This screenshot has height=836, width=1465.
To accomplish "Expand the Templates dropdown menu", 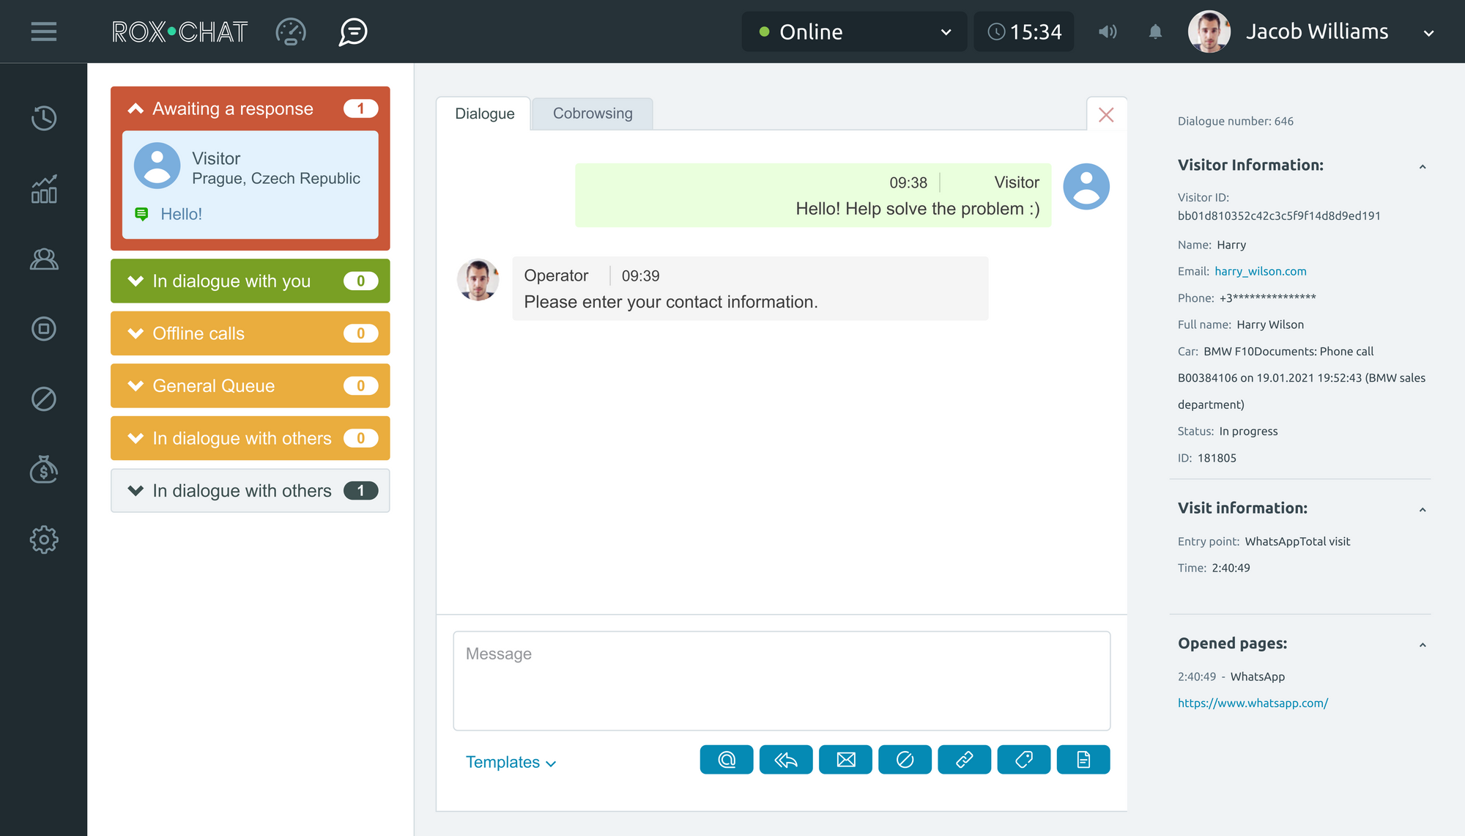I will (513, 761).
